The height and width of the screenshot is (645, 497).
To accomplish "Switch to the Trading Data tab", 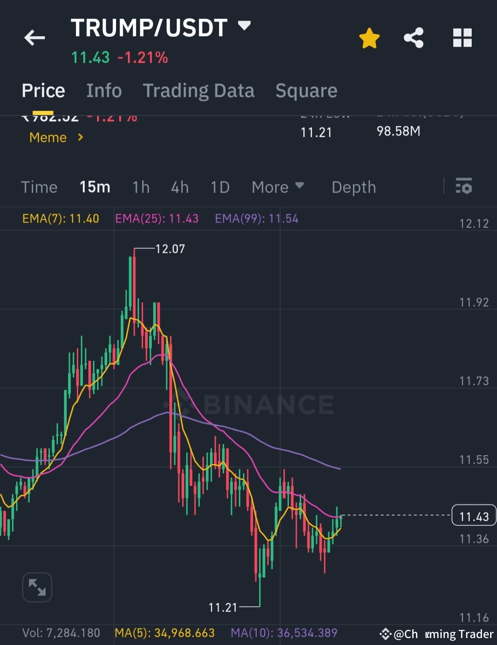I will click(198, 91).
